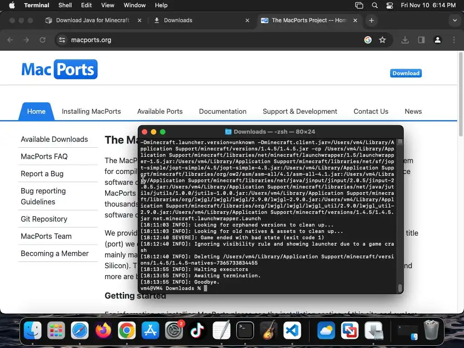Image resolution: width=464 pixels, height=348 pixels.
Task: Click the Terminal window scrollbar thumb
Action: click(x=400, y=288)
